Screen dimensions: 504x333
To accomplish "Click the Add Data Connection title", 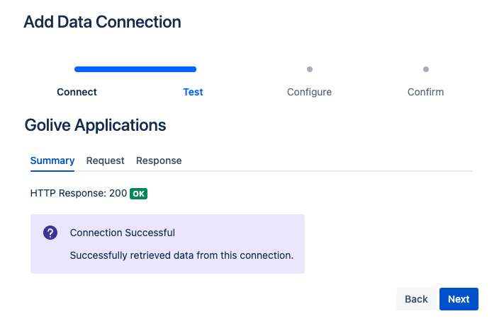I will click(x=102, y=22).
